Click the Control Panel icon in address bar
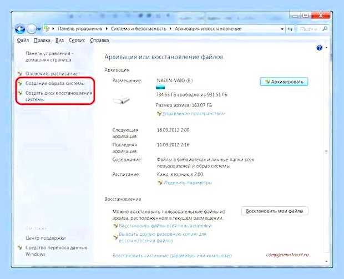 (x=47, y=28)
